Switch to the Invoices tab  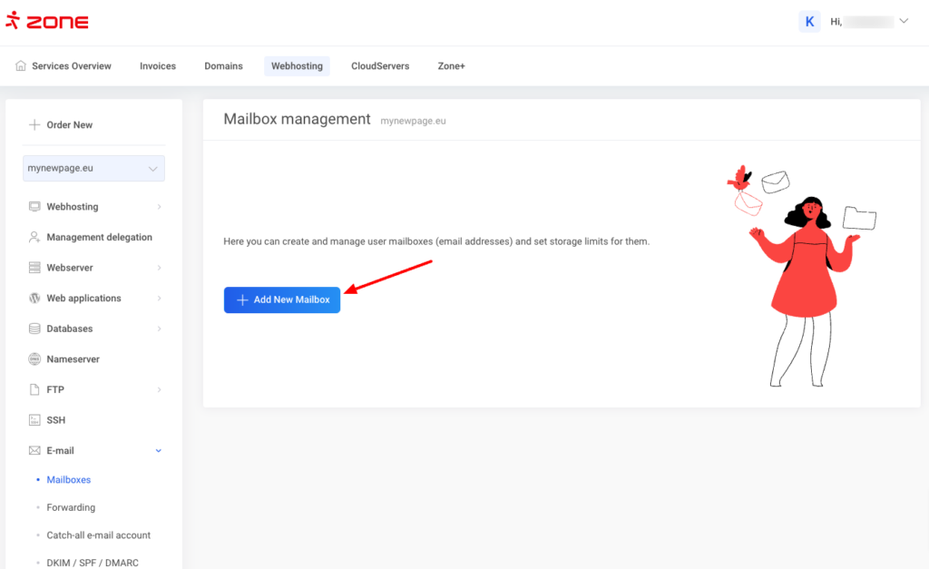[158, 66]
